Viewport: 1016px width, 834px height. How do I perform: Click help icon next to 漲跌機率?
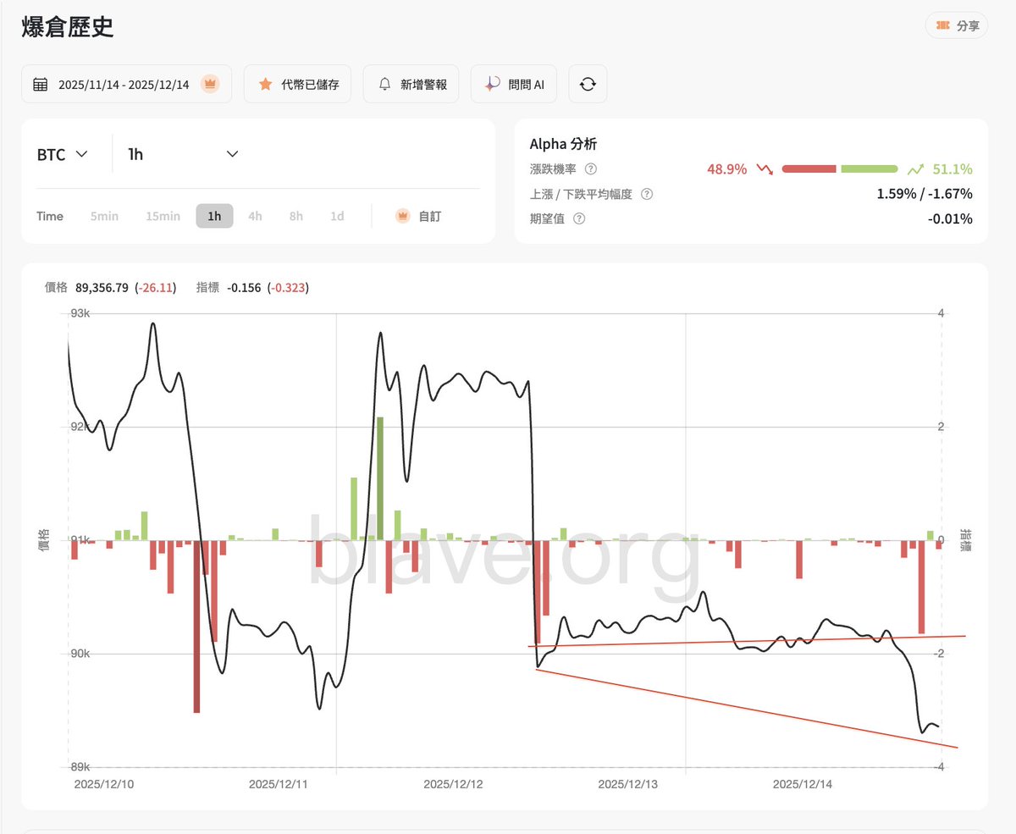click(591, 169)
